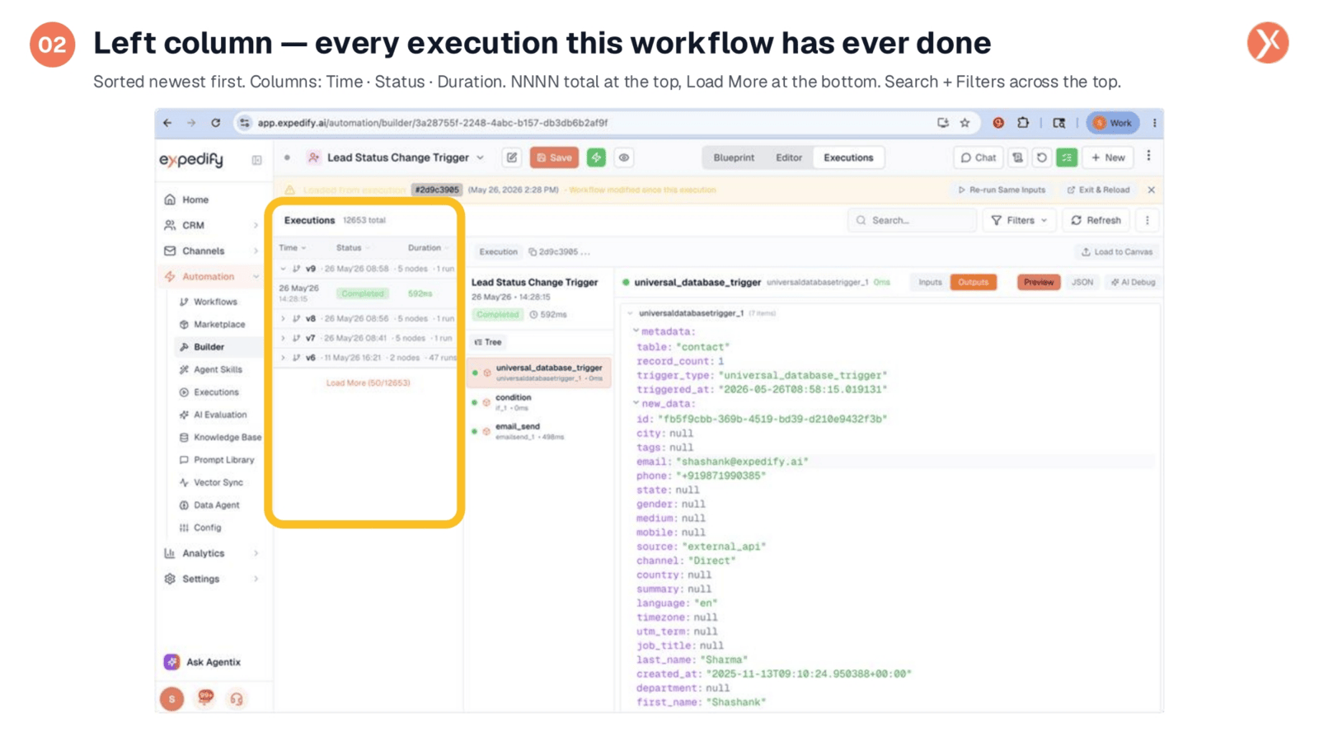Run workflow with green lightning button

pyautogui.click(x=596, y=157)
